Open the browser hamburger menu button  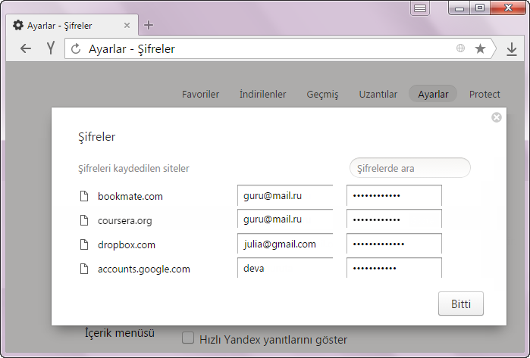(x=420, y=8)
